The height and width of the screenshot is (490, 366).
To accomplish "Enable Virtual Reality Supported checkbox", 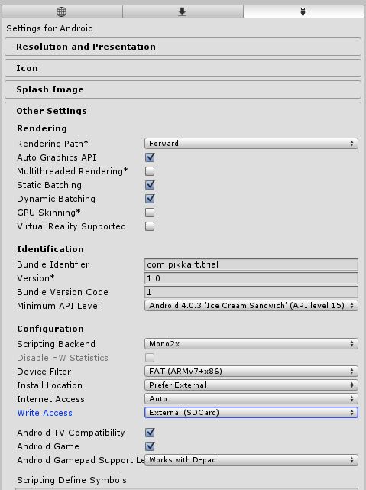I will tap(150, 226).
